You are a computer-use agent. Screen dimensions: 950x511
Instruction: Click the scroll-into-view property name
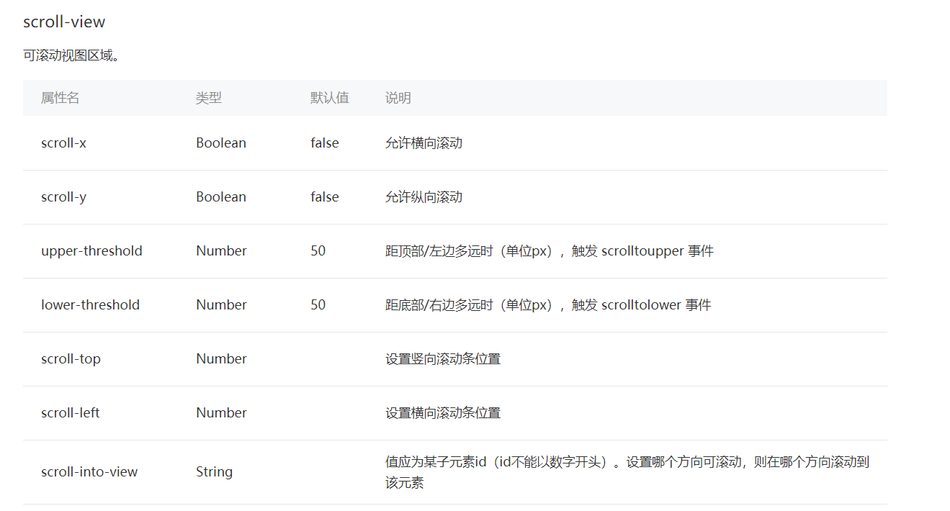(89, 472)
